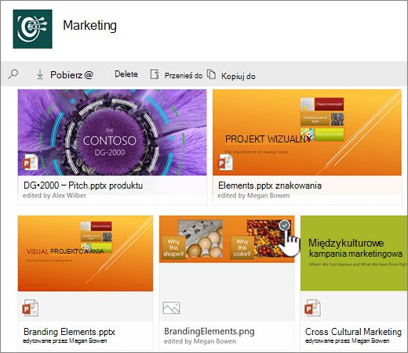Click 'edited by Megan Bowen' under BrandingElements.png
This screenshot has width=408, height=353.
point(200,341)
